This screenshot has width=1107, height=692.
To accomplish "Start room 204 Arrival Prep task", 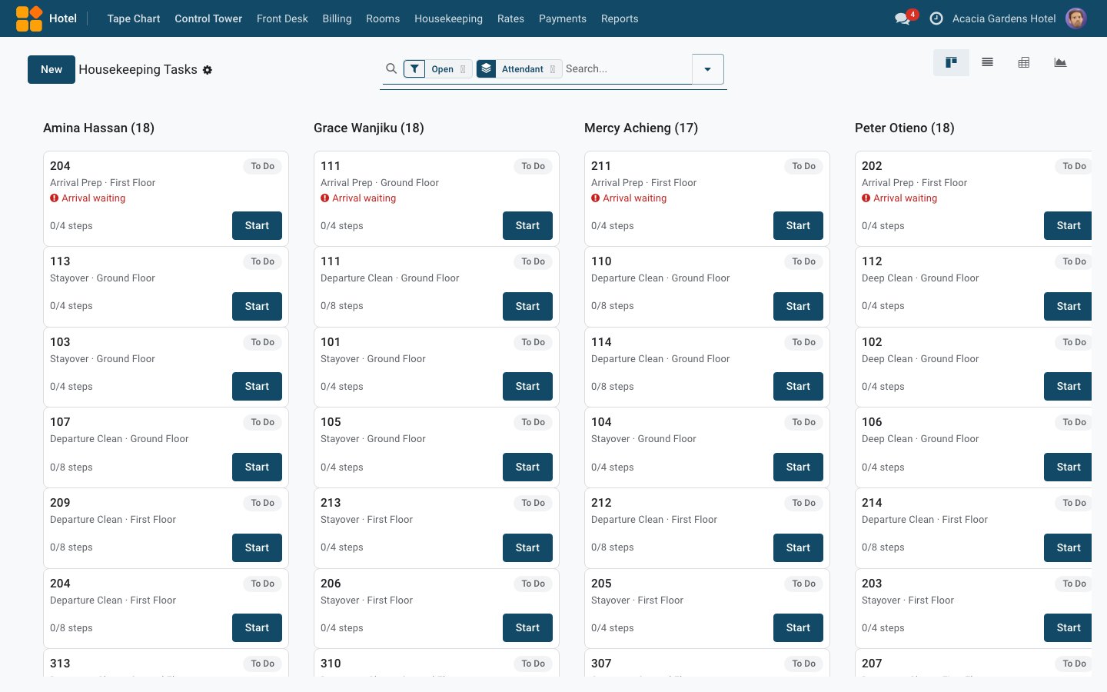I will coord(257,225).
